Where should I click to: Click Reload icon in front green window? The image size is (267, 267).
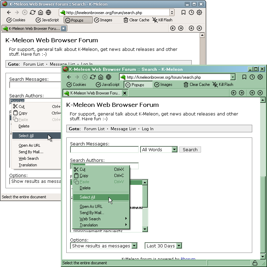coord(93,77)
